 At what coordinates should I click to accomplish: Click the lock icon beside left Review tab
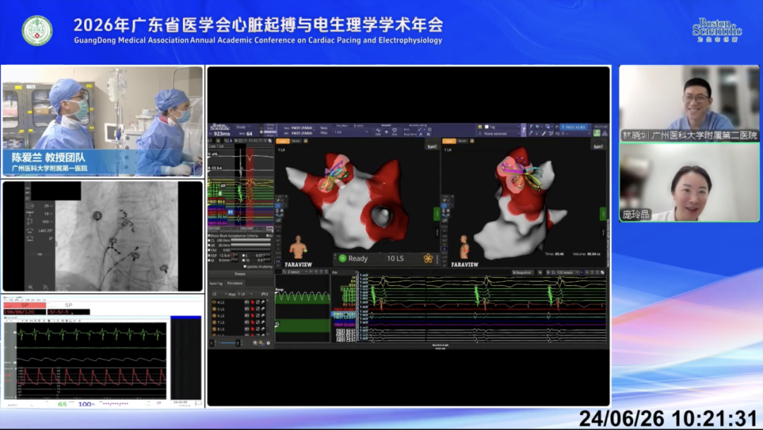306,141
